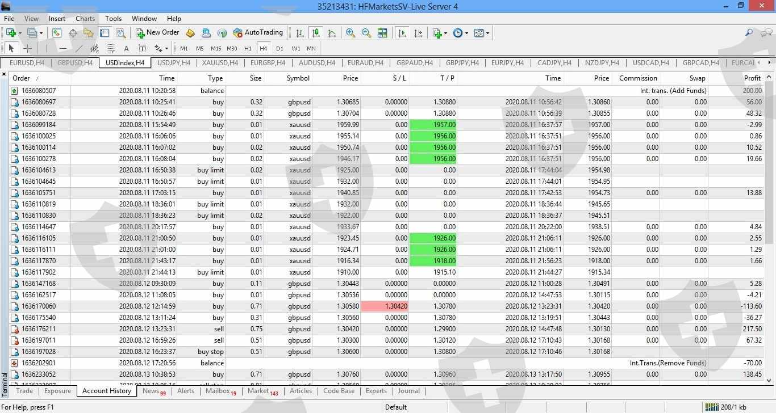Toggle the D1 timeframe button
776x413 pixels.
pyautogui.click(x=279, y=48)
